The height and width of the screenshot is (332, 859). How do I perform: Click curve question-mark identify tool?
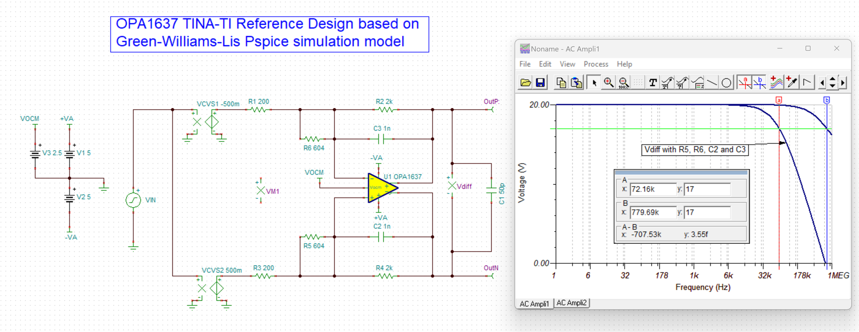683,83
